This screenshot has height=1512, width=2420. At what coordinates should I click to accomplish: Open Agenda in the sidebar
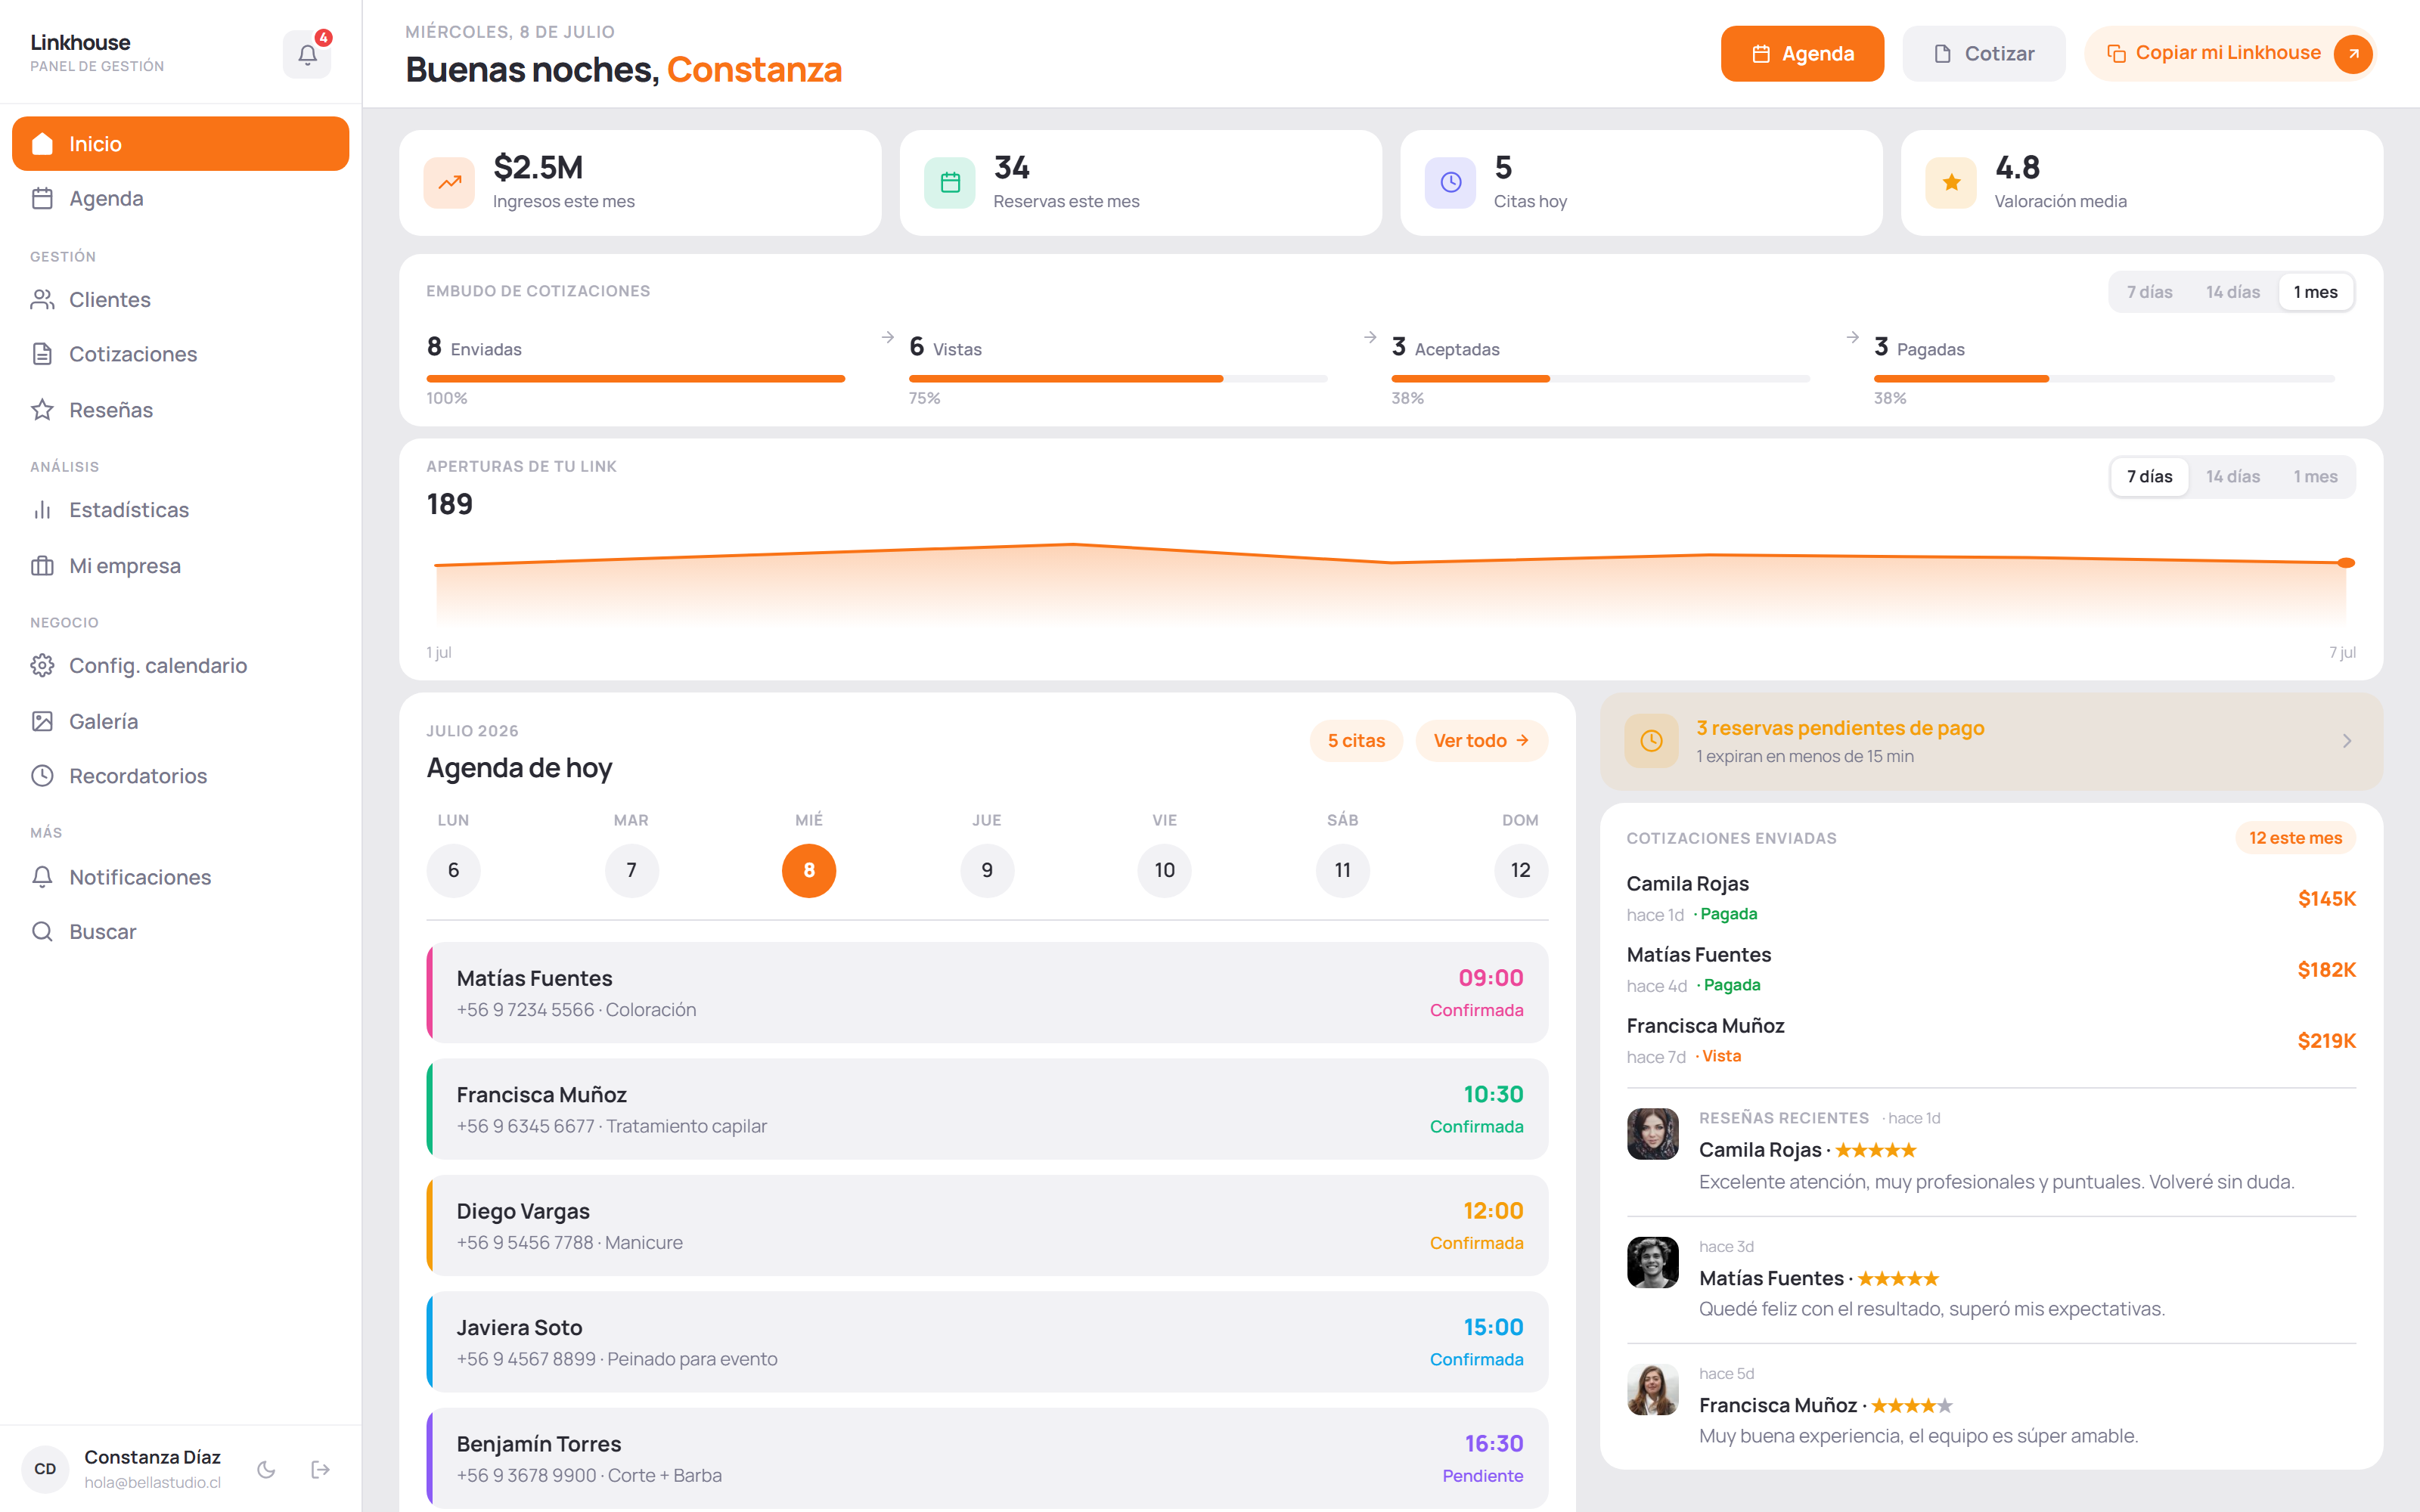[180, 199]
